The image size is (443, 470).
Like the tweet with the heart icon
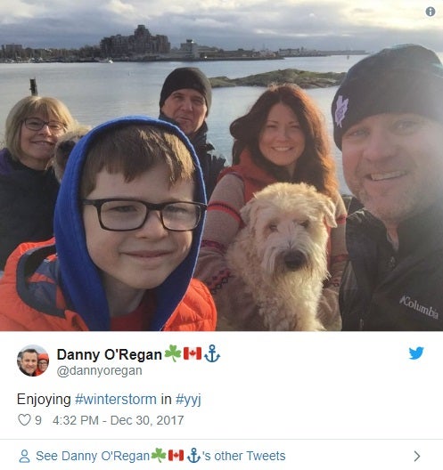coord(24,419)
